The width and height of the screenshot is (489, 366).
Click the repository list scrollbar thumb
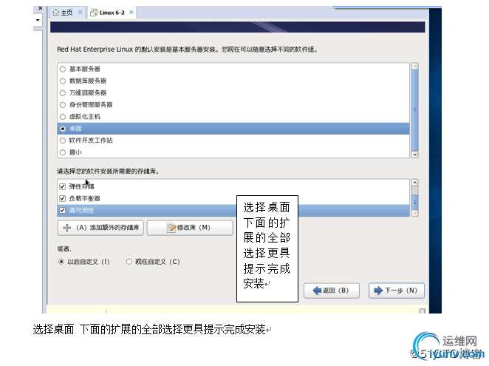click(x=415, y=202)
